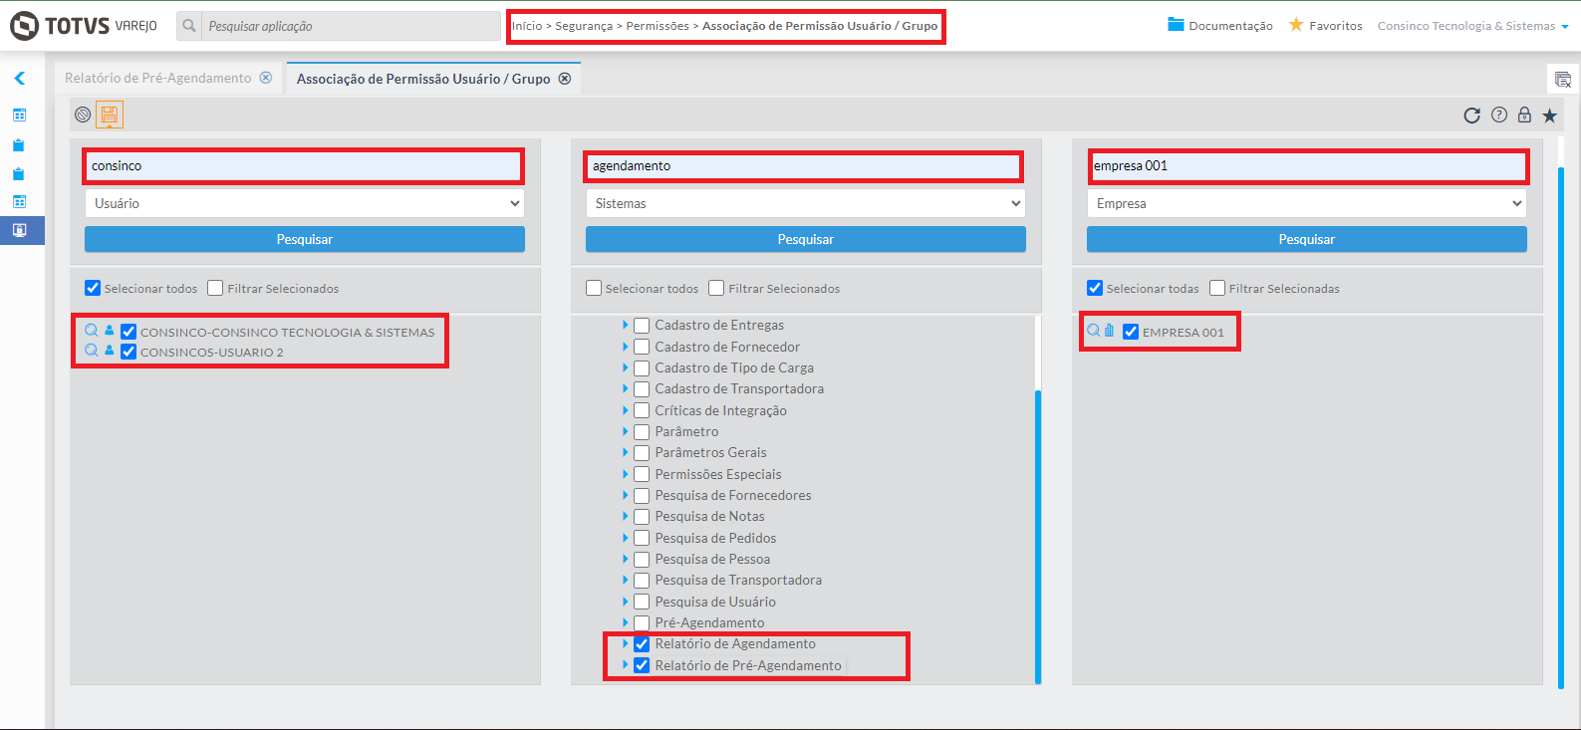Uncheck CONSINCOS-USUARIO 2 checkbox
This screenshot has height=730, width=1581.
coord(129,352)
